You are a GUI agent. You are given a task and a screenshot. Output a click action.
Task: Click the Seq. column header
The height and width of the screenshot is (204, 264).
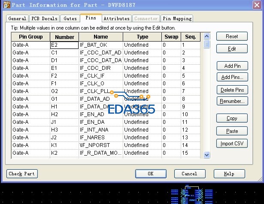(191, 37)
